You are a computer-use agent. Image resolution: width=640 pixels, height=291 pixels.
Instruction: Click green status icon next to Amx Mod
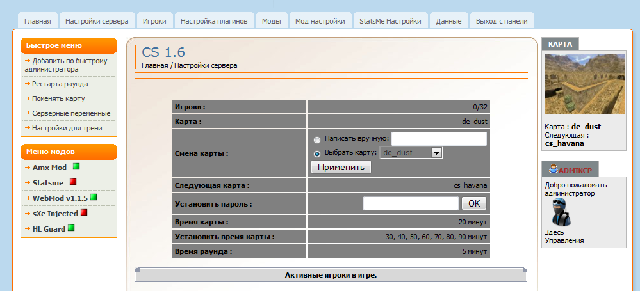tap(76, 166)
